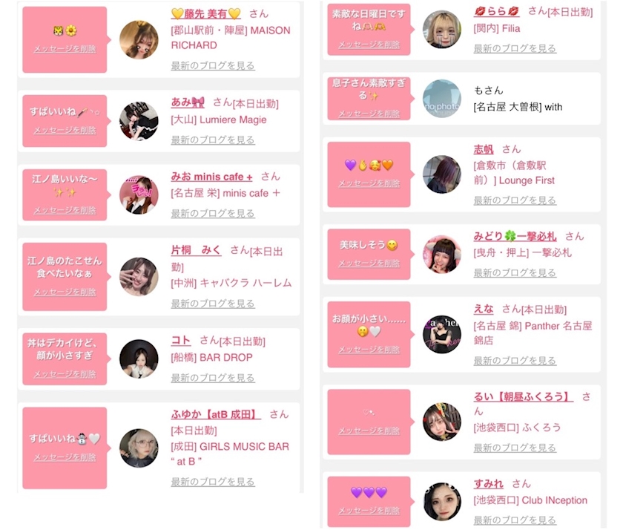Delete the 息子さん素敵すぎる message
Screen dimensions: 623x530
coord(369,114)
